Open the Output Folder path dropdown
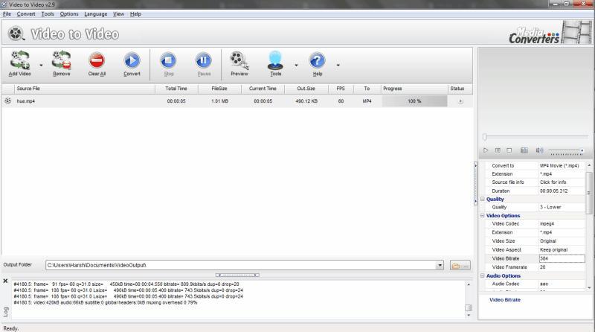Viewport: 595px width, 332px height. coord(440,265)
